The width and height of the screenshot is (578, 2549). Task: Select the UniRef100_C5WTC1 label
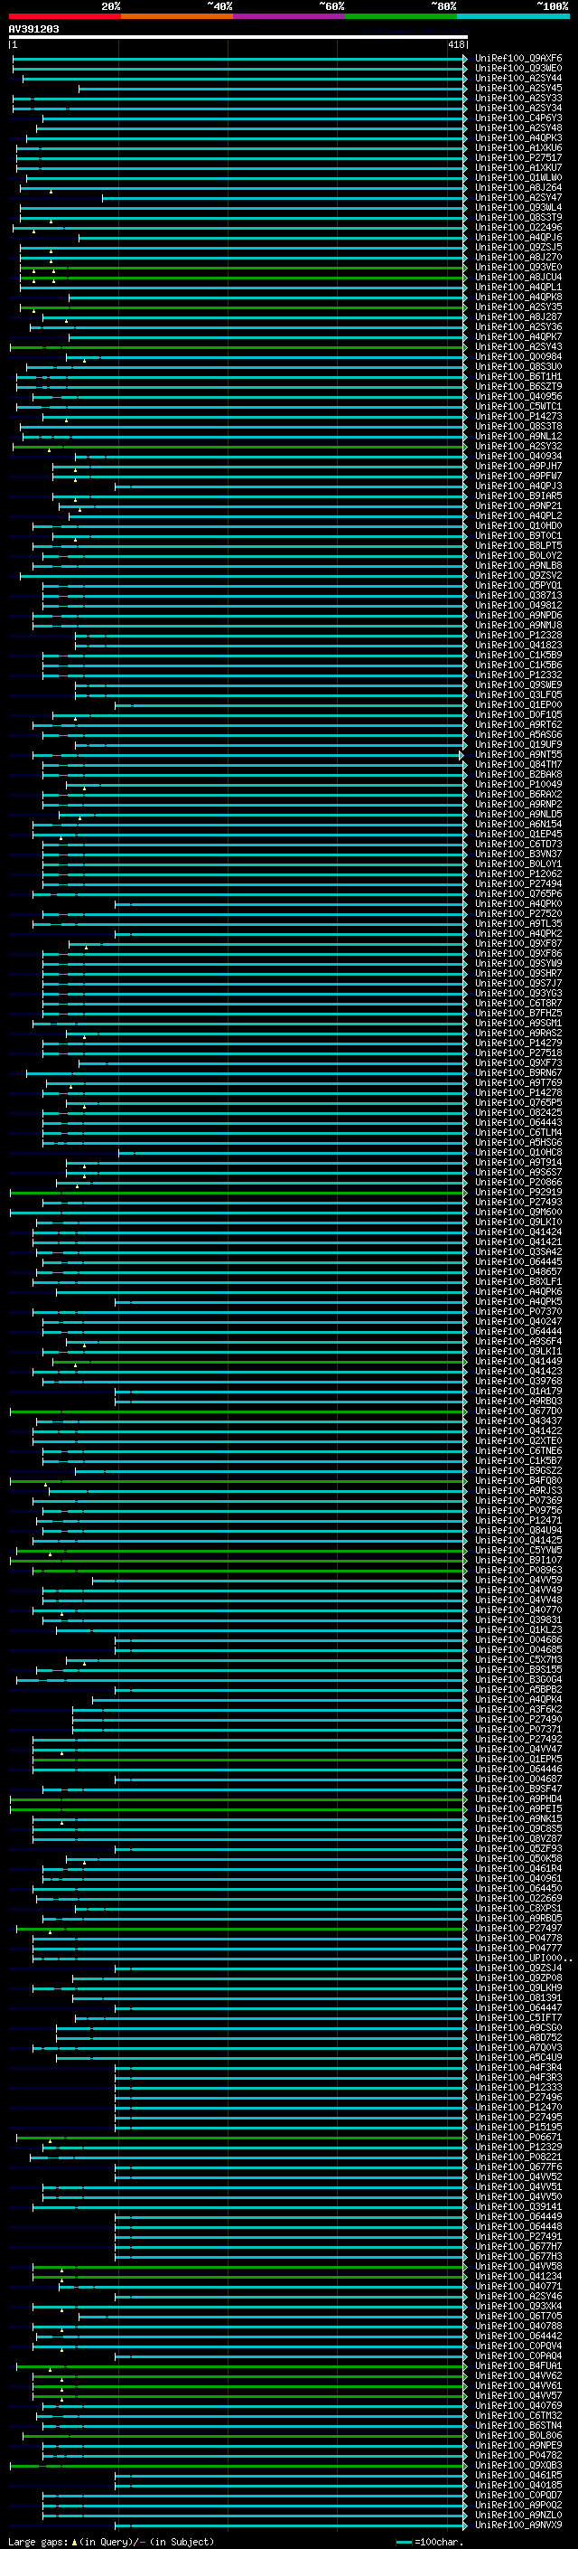click(518, 407)
